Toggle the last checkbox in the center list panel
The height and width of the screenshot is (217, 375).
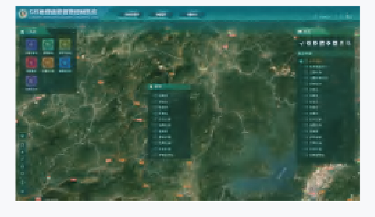[x=155, y=155]
